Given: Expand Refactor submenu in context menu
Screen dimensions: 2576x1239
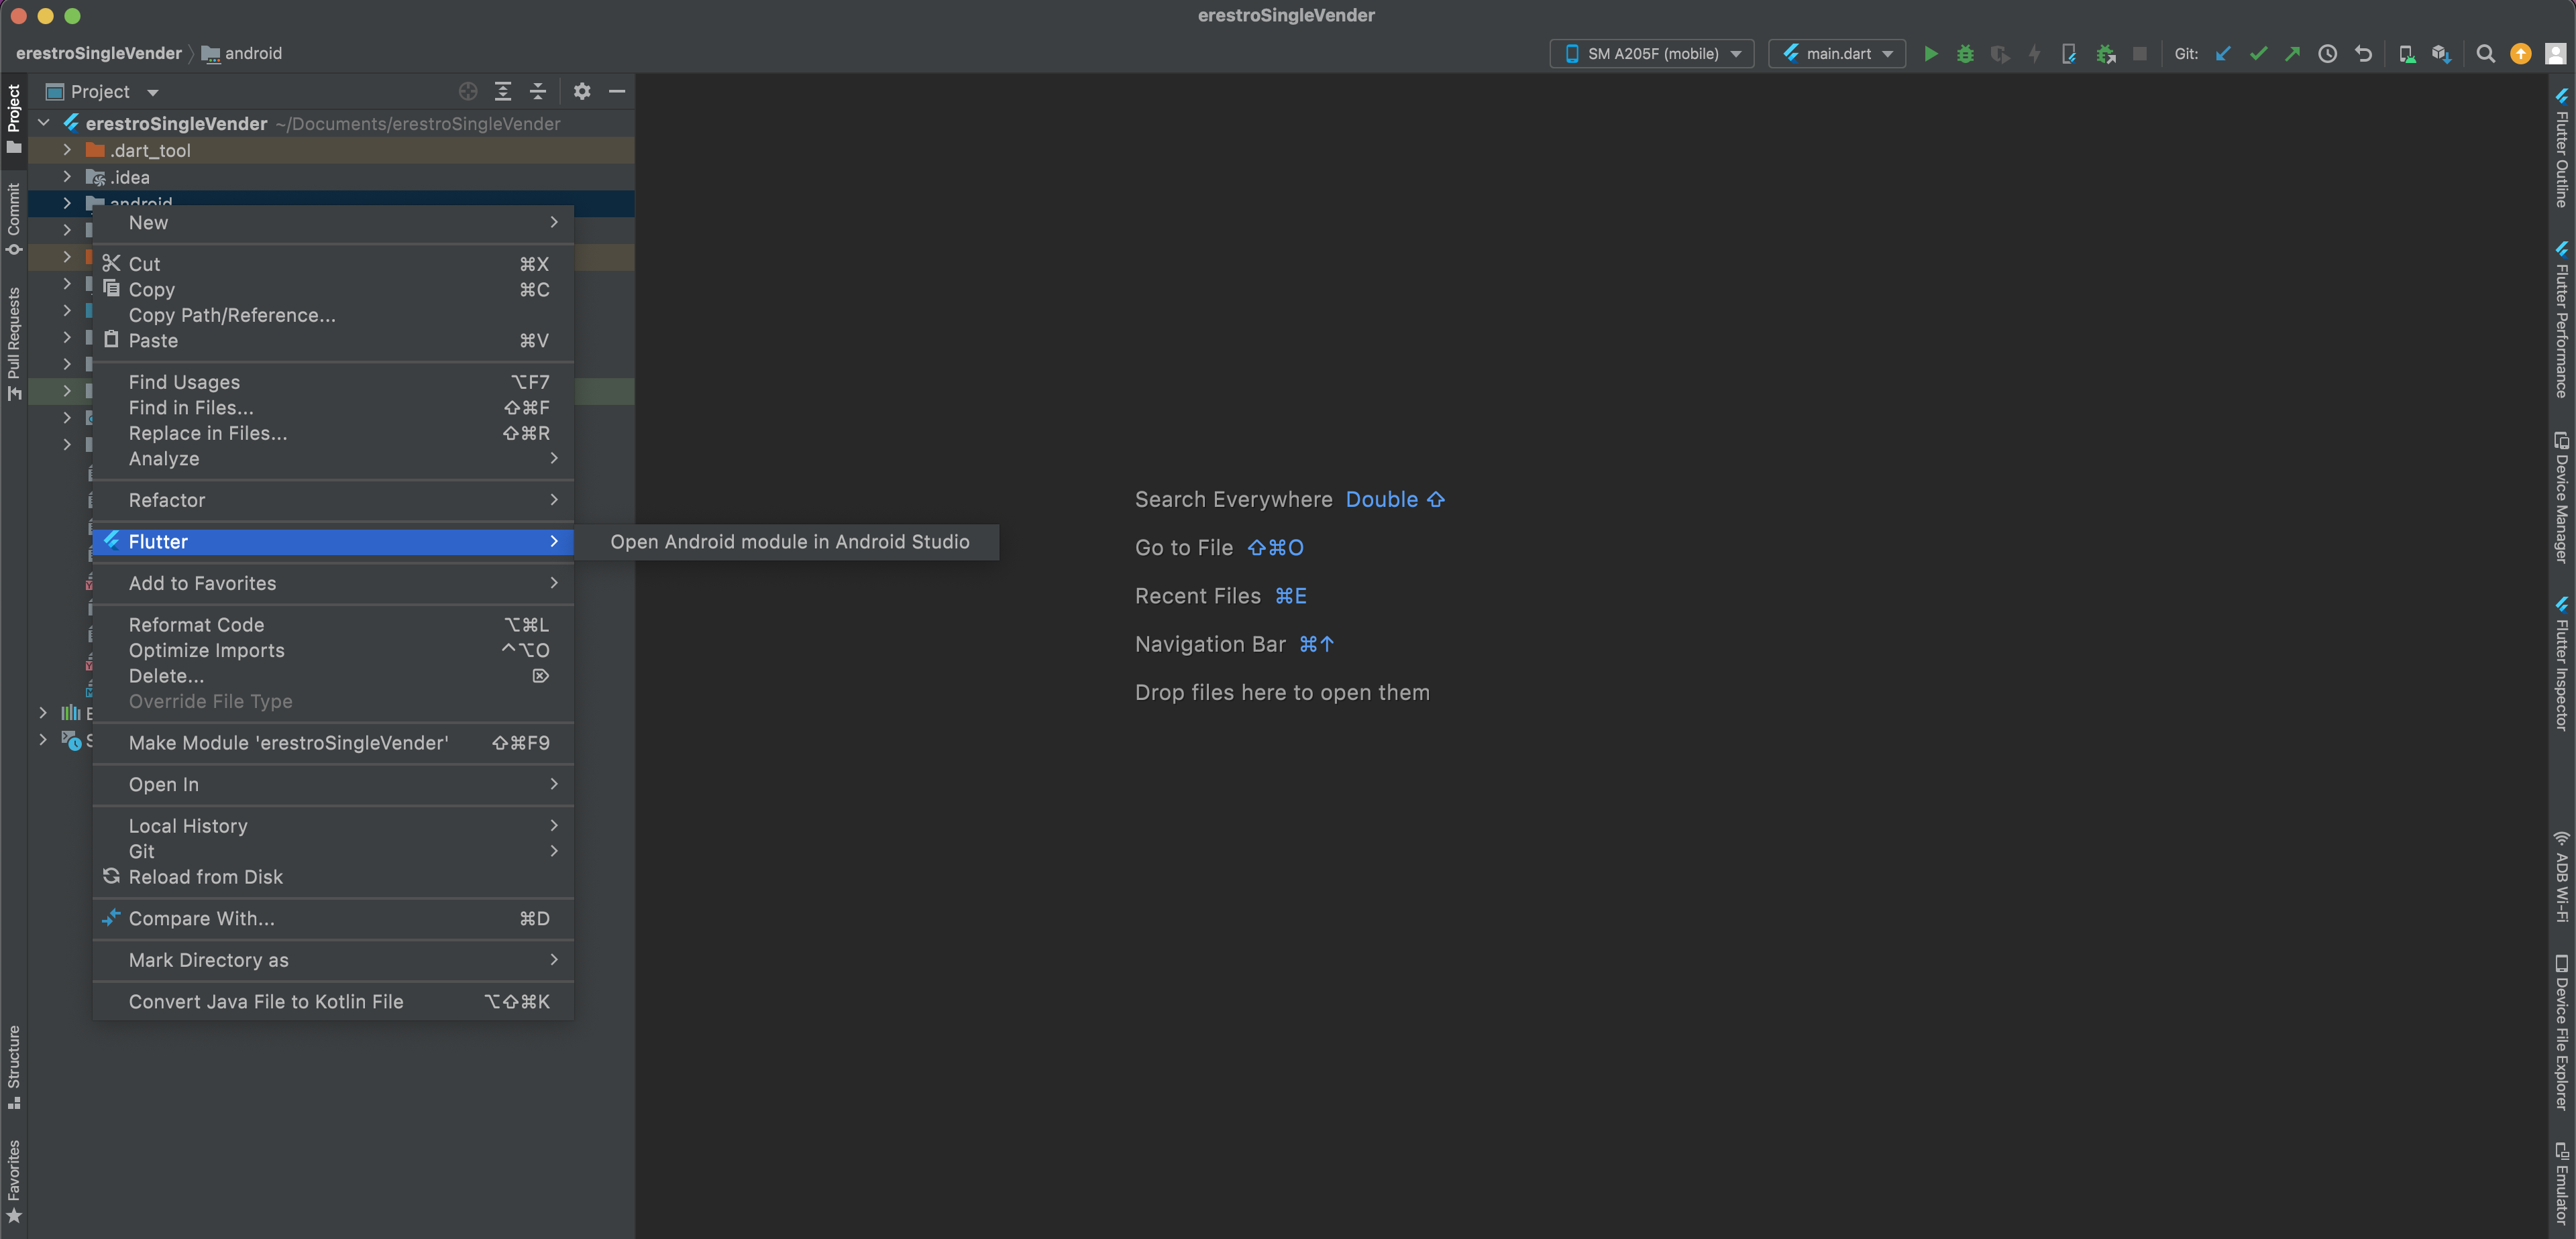Looking at the screenshot, I should [333, 499].
